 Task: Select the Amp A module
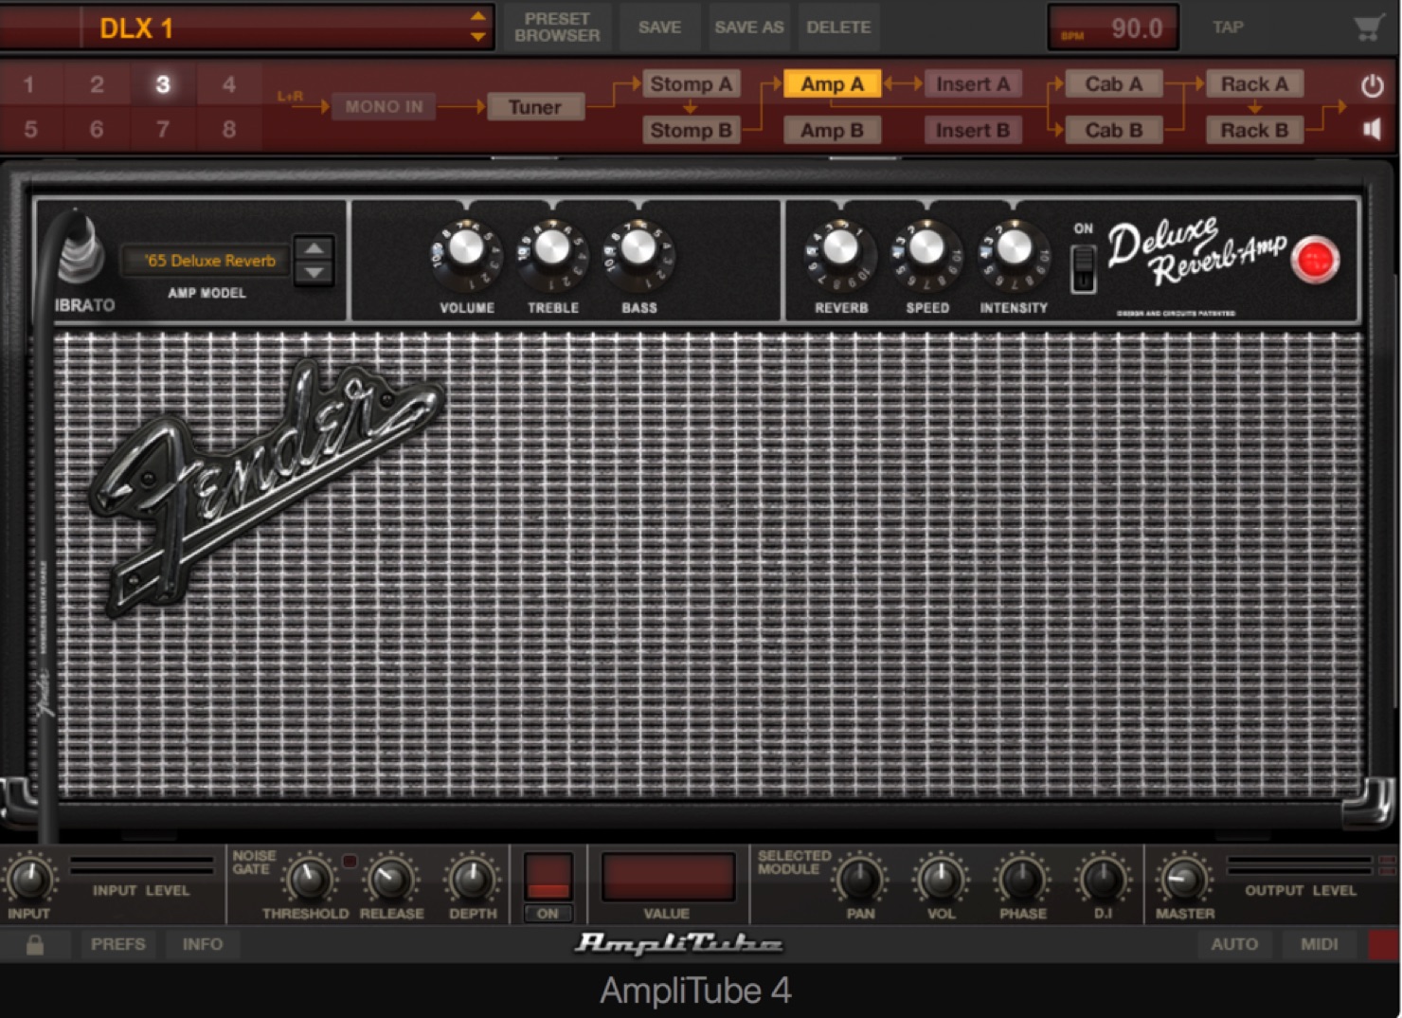pos(832,84)
